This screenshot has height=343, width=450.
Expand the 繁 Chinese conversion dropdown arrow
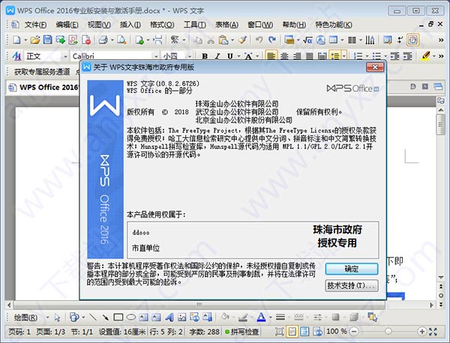184,40
